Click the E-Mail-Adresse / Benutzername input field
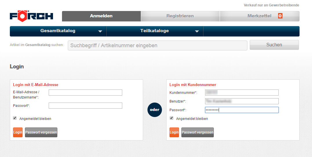The width and height of the screenshot is (312, 157). click(85, 92)
